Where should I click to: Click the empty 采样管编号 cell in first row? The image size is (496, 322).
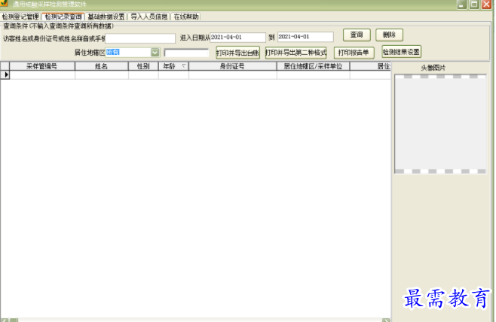click(x=42, y=74)
